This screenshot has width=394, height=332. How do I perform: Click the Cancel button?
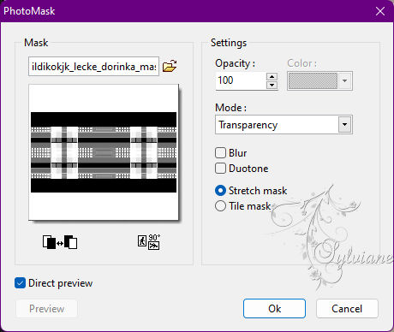(347, 308)
